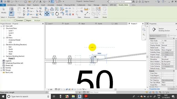Open the Revit application menu R logo
The width and height of the screenshot is (177, 99).
(x=2, y=1)
